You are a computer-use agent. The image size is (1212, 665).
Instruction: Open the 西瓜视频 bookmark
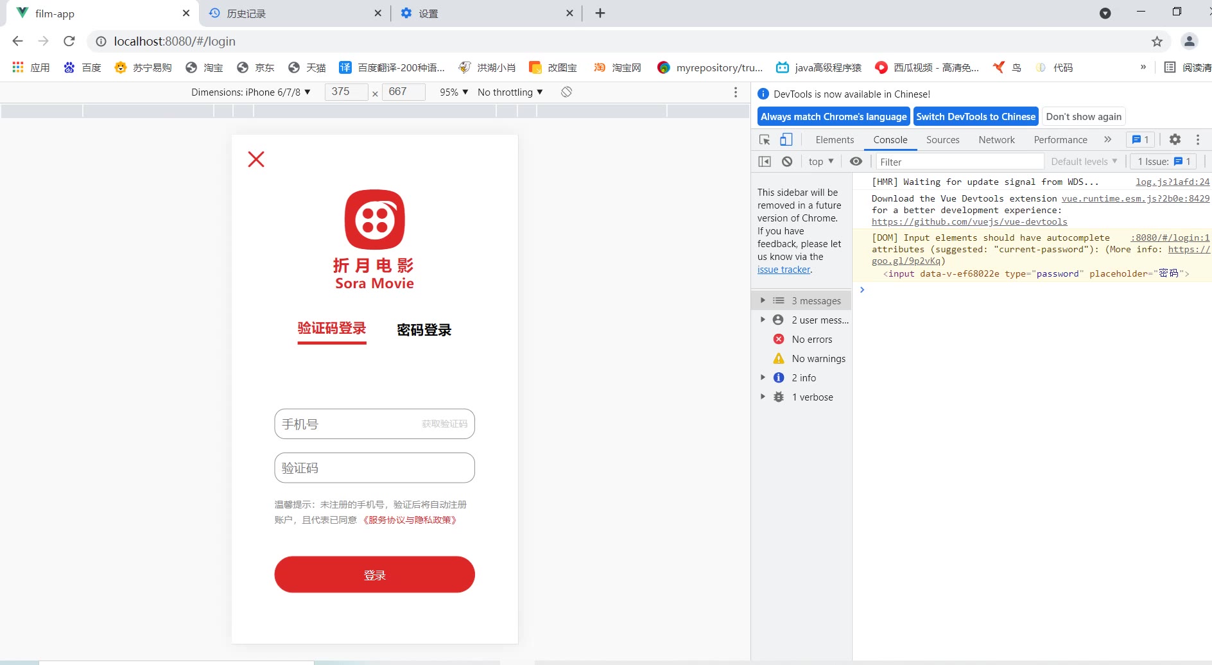927,67
